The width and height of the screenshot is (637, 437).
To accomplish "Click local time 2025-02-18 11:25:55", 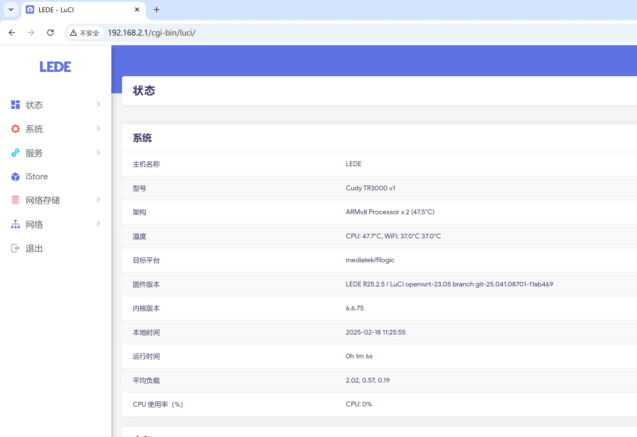I will click(x=375, y=332).
